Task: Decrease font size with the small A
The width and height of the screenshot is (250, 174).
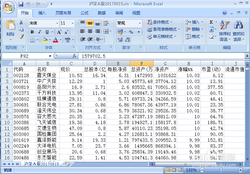Action: pos(66,32)
